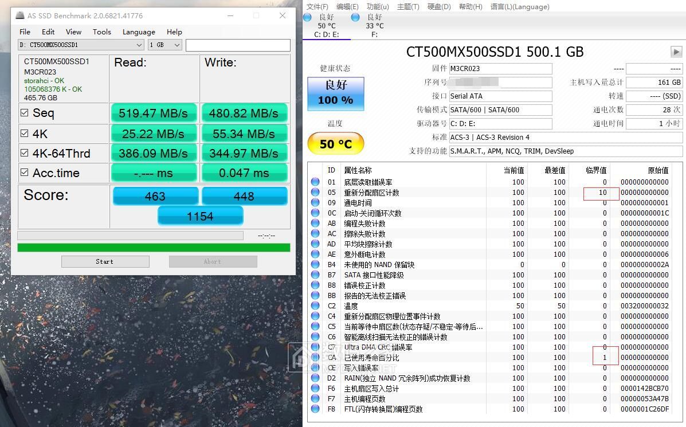Click the 原始值 column header
The image size is (686, 427).
pos(658,170)
